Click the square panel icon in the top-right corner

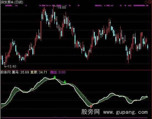click(149, 2)
